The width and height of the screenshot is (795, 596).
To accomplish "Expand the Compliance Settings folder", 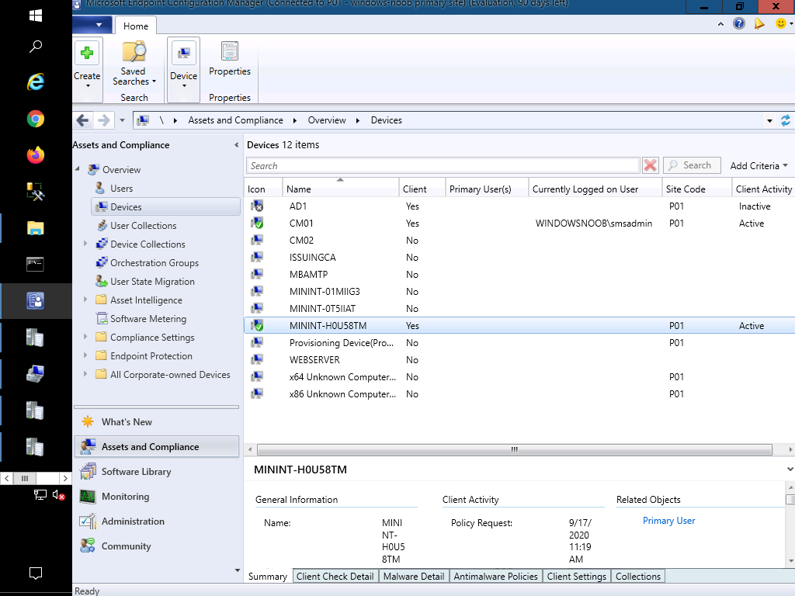I will (85, 337).
